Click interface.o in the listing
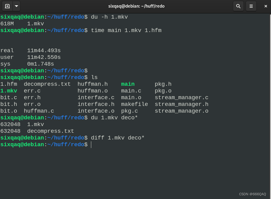The height and width of the screenshot is (199, 271). coord(96,111)
